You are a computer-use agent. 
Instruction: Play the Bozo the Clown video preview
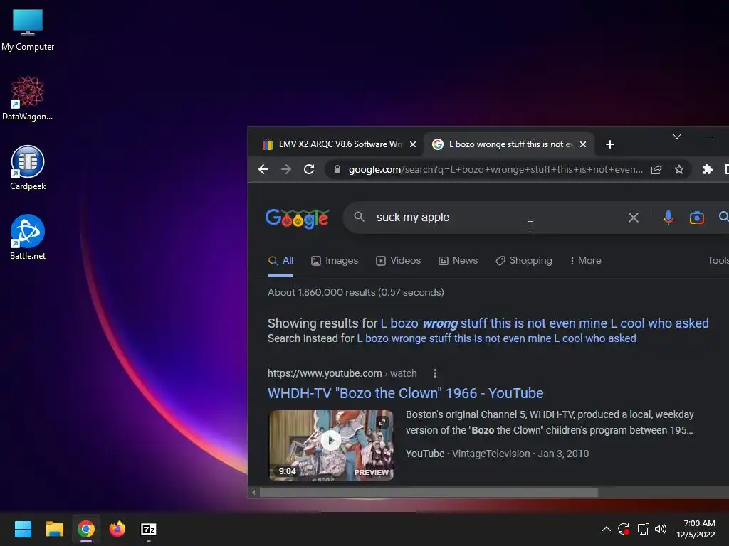(x=331, y=440)
